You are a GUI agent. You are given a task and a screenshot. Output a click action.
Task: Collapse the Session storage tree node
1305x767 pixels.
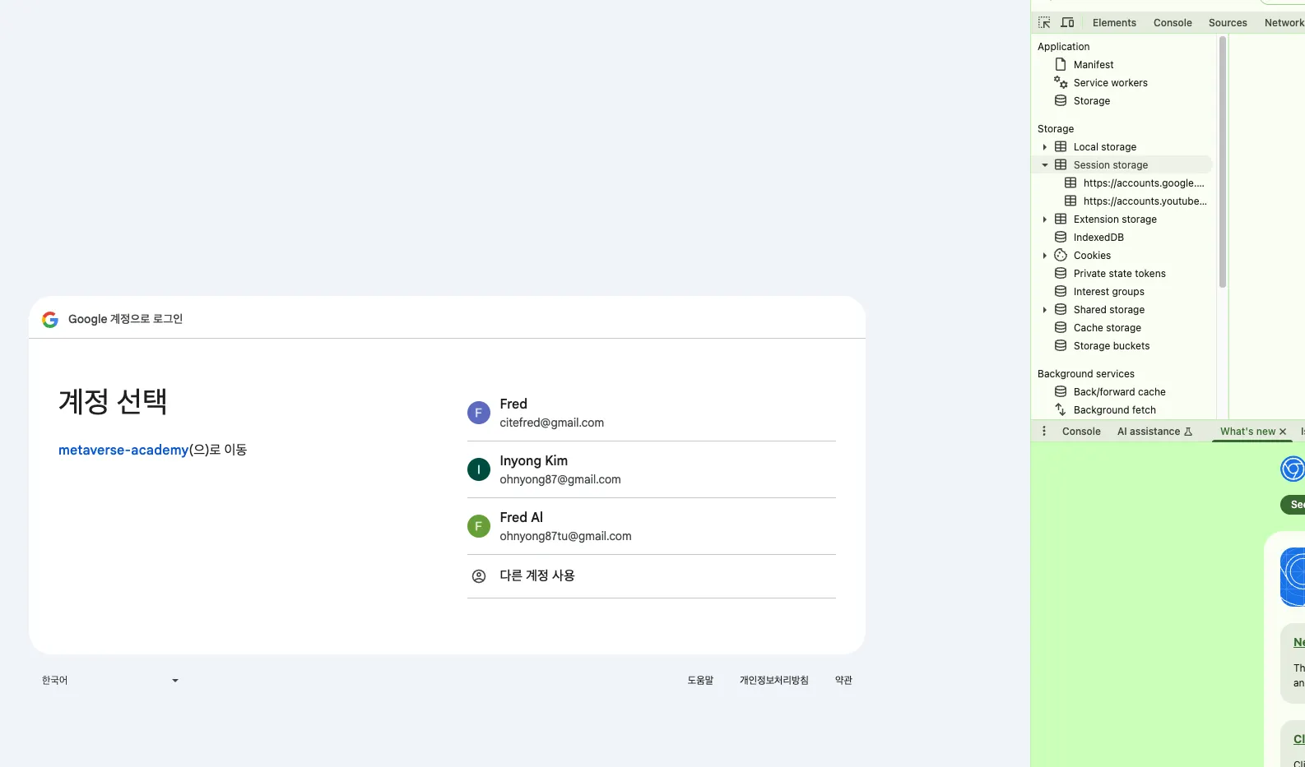[1045, 165]
